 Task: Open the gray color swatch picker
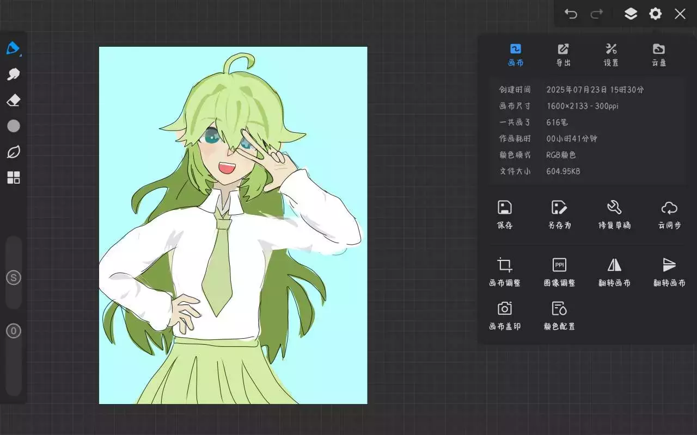[x=13, y=126]
